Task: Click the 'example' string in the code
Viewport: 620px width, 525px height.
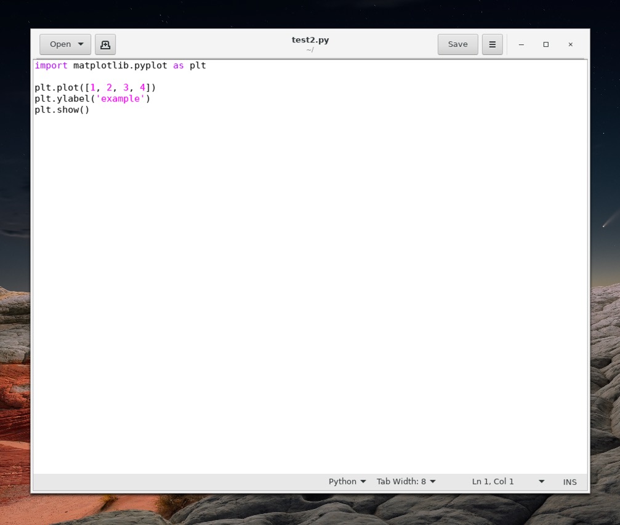Action: click(x=120, y=98)
